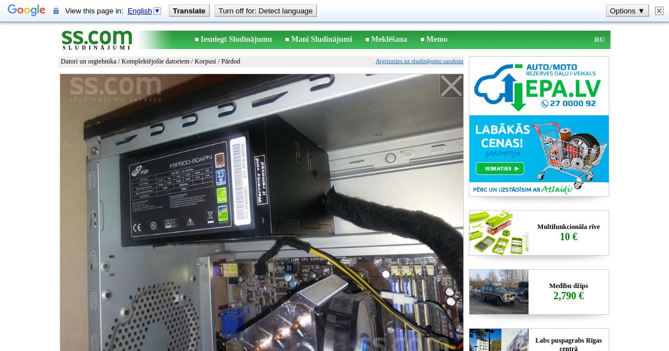Click the Translate button
Screen dimensions: 669x351
click(189, 11)
